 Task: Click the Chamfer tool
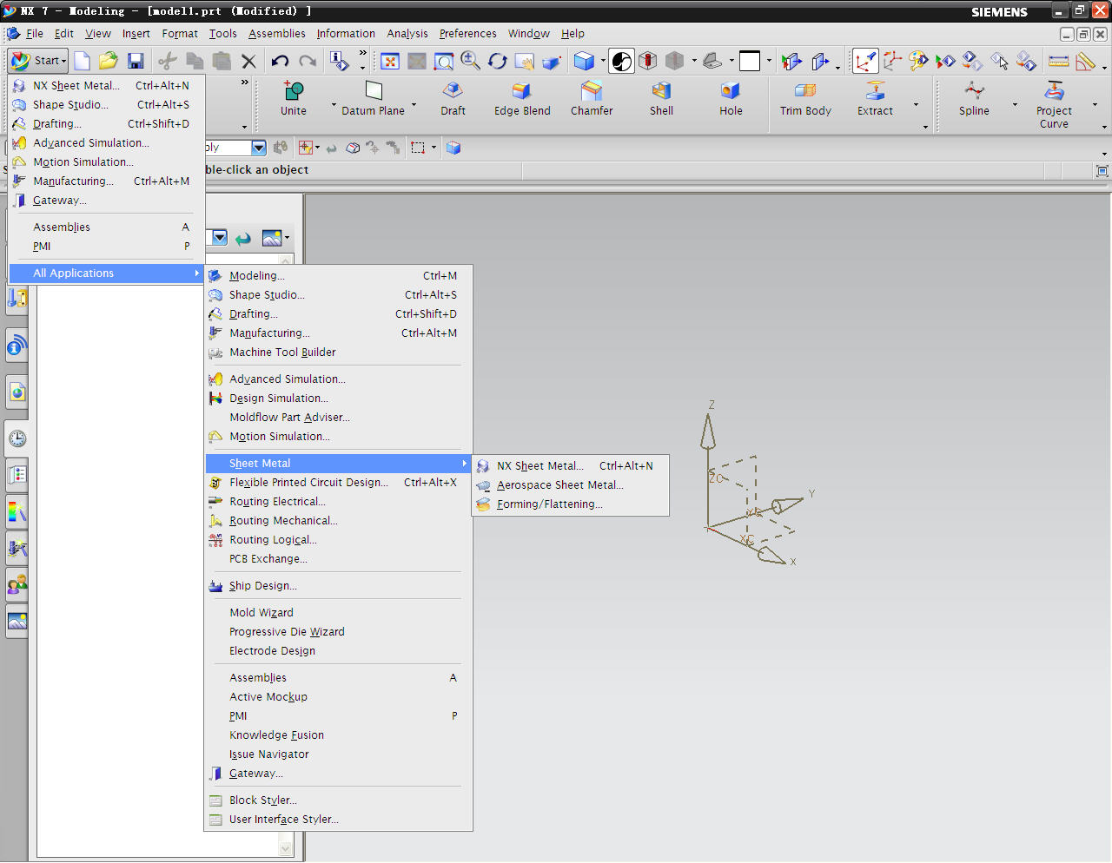point(592,98)
